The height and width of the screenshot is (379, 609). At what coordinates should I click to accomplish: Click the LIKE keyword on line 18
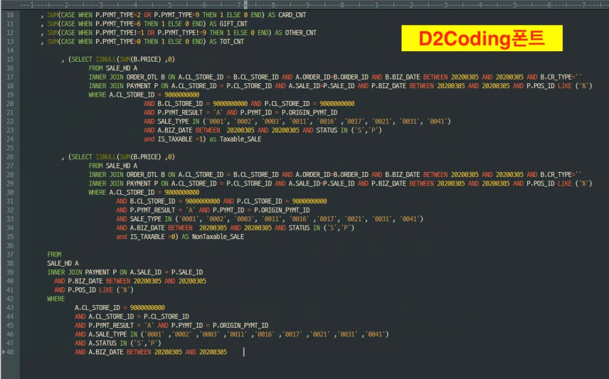coord(565,86)
